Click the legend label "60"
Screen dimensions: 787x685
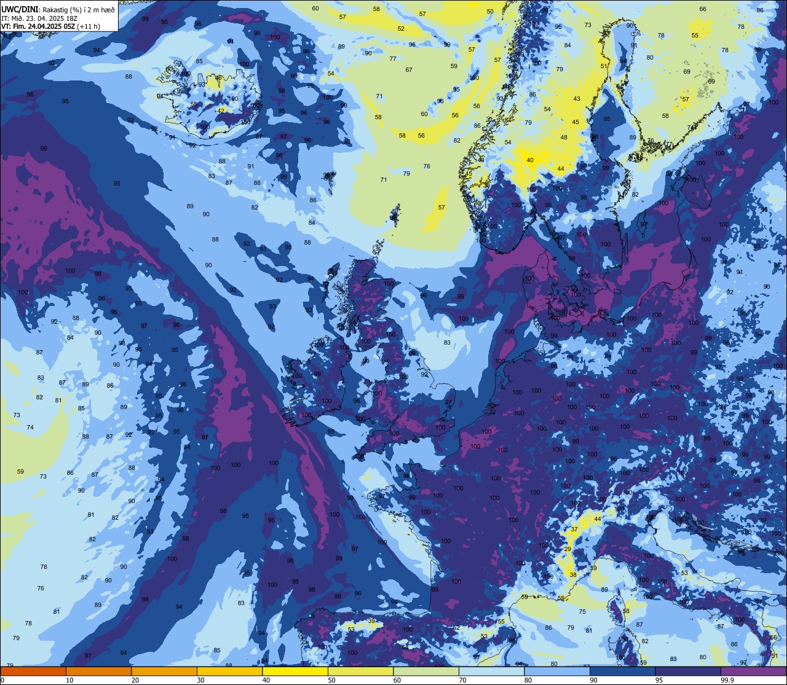tap(397, 680)
